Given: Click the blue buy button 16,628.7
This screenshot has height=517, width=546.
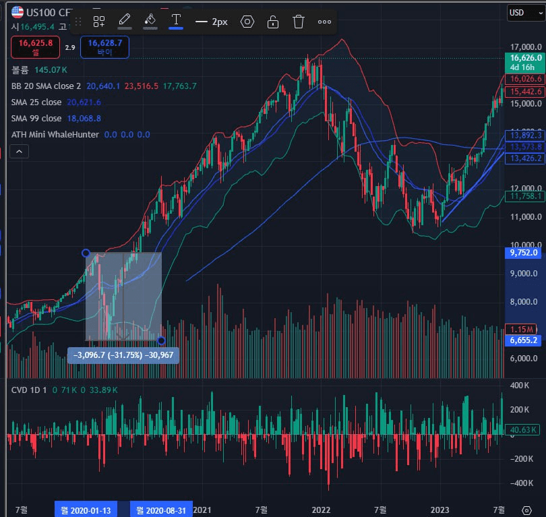Looking at the screenshot, I should click(104, 47).
